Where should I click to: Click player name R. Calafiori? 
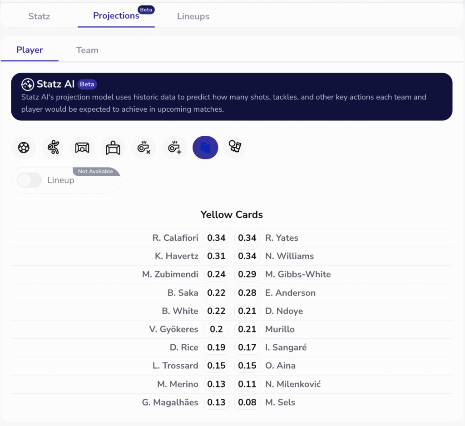click(175, 238)
